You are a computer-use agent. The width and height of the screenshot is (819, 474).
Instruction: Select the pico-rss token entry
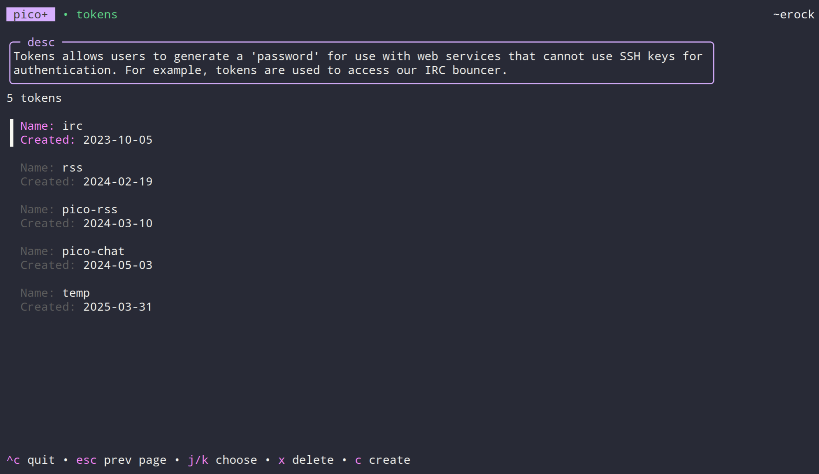90,210
